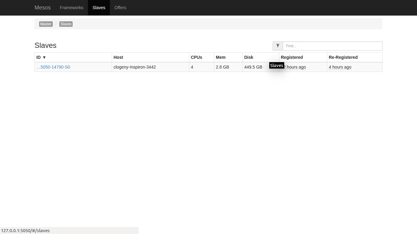Sort by Registered column header
Screen dimensions: 417x234
pyautogui.click(x=292, y=57)
